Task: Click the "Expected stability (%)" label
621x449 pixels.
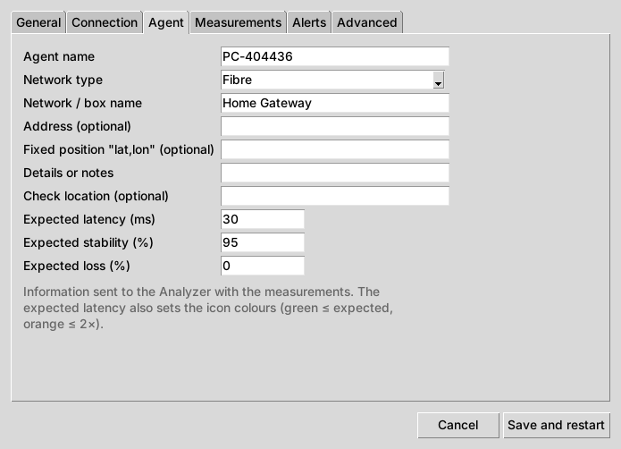Action: (88, 242)
